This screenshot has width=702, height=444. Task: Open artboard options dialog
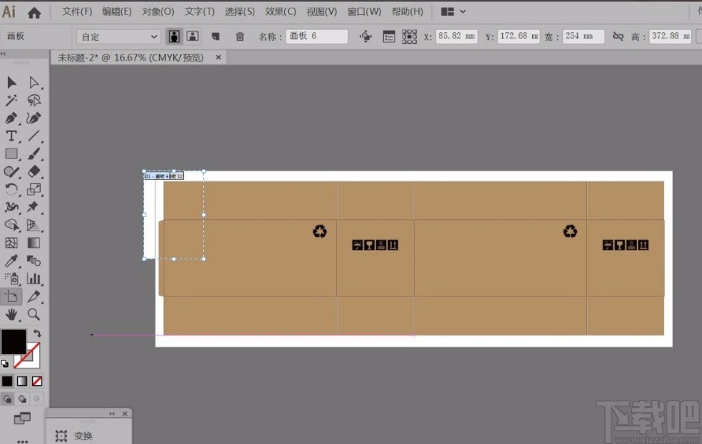[x=389, y=36]
